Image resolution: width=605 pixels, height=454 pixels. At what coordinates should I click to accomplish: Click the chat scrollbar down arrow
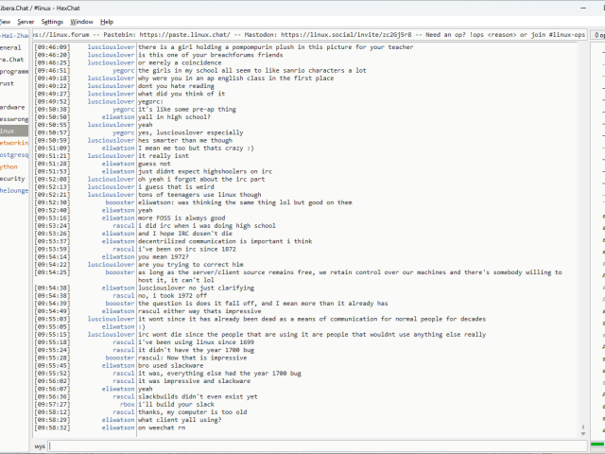[581, 432]
